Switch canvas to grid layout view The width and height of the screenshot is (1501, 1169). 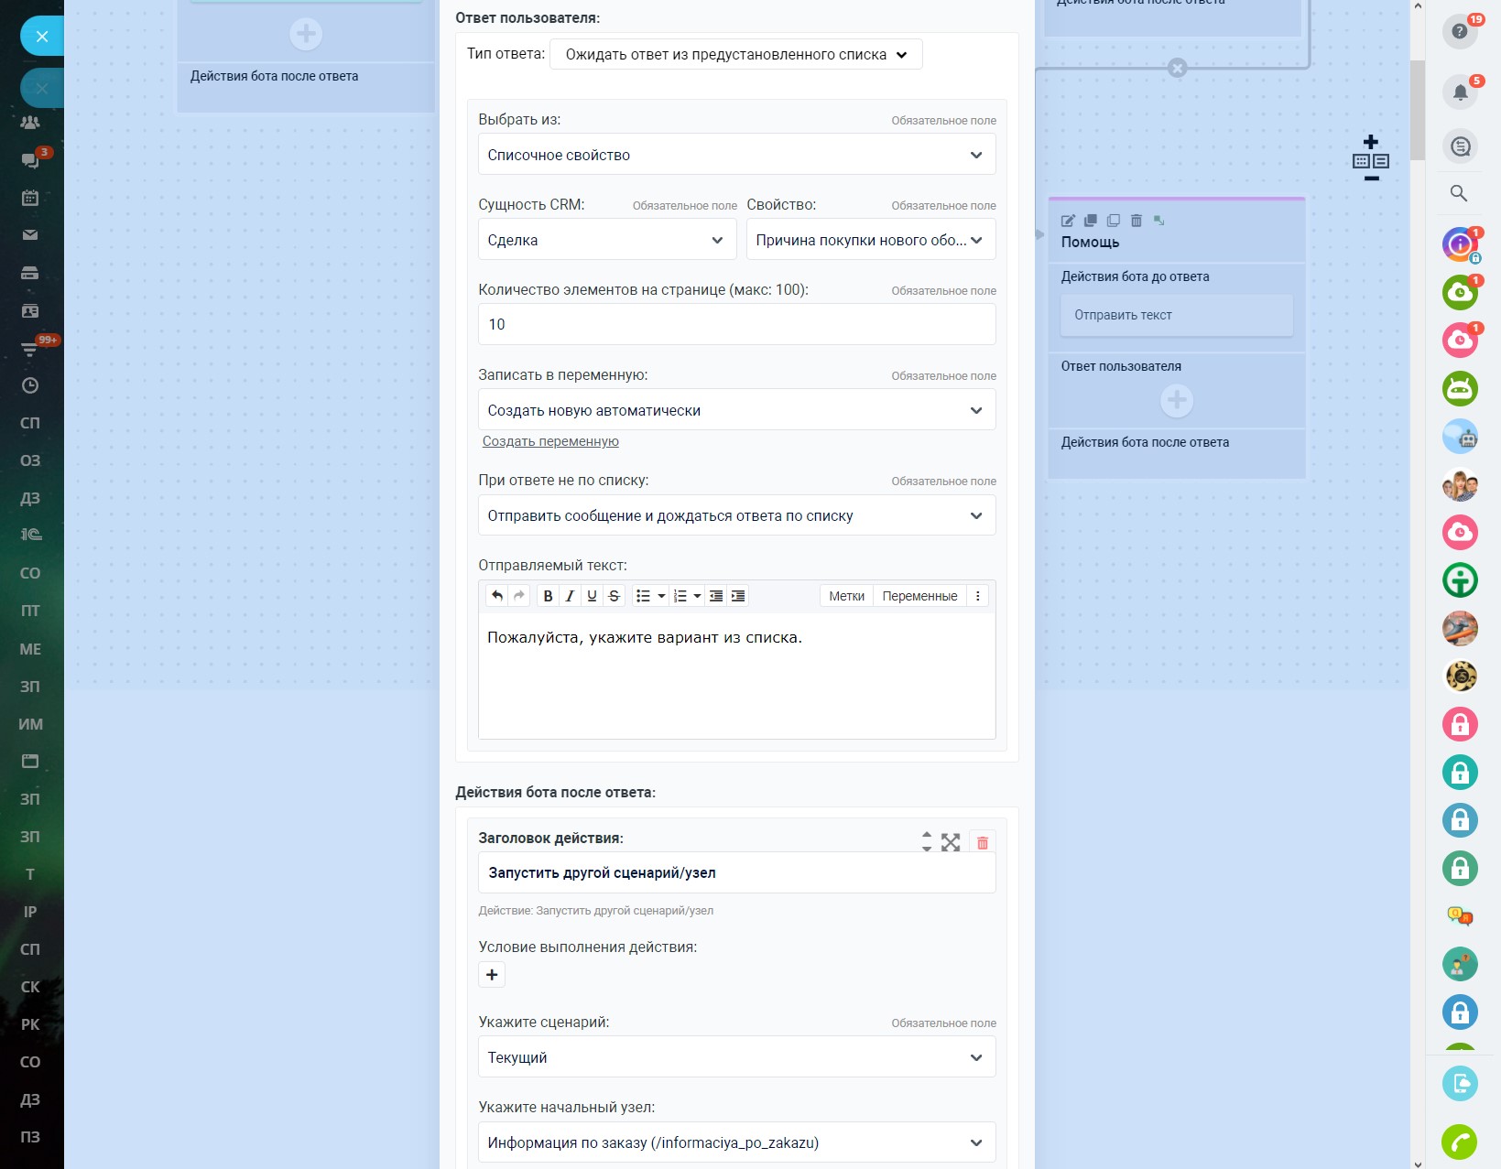1362,161
